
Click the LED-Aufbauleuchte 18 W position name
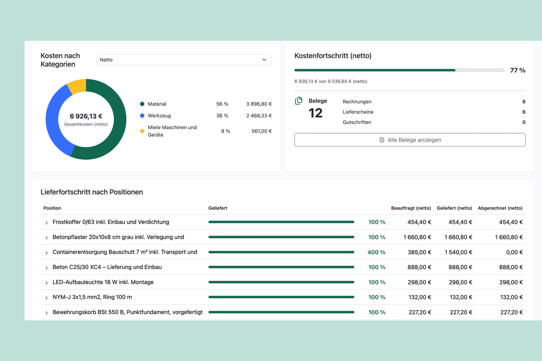103,282
